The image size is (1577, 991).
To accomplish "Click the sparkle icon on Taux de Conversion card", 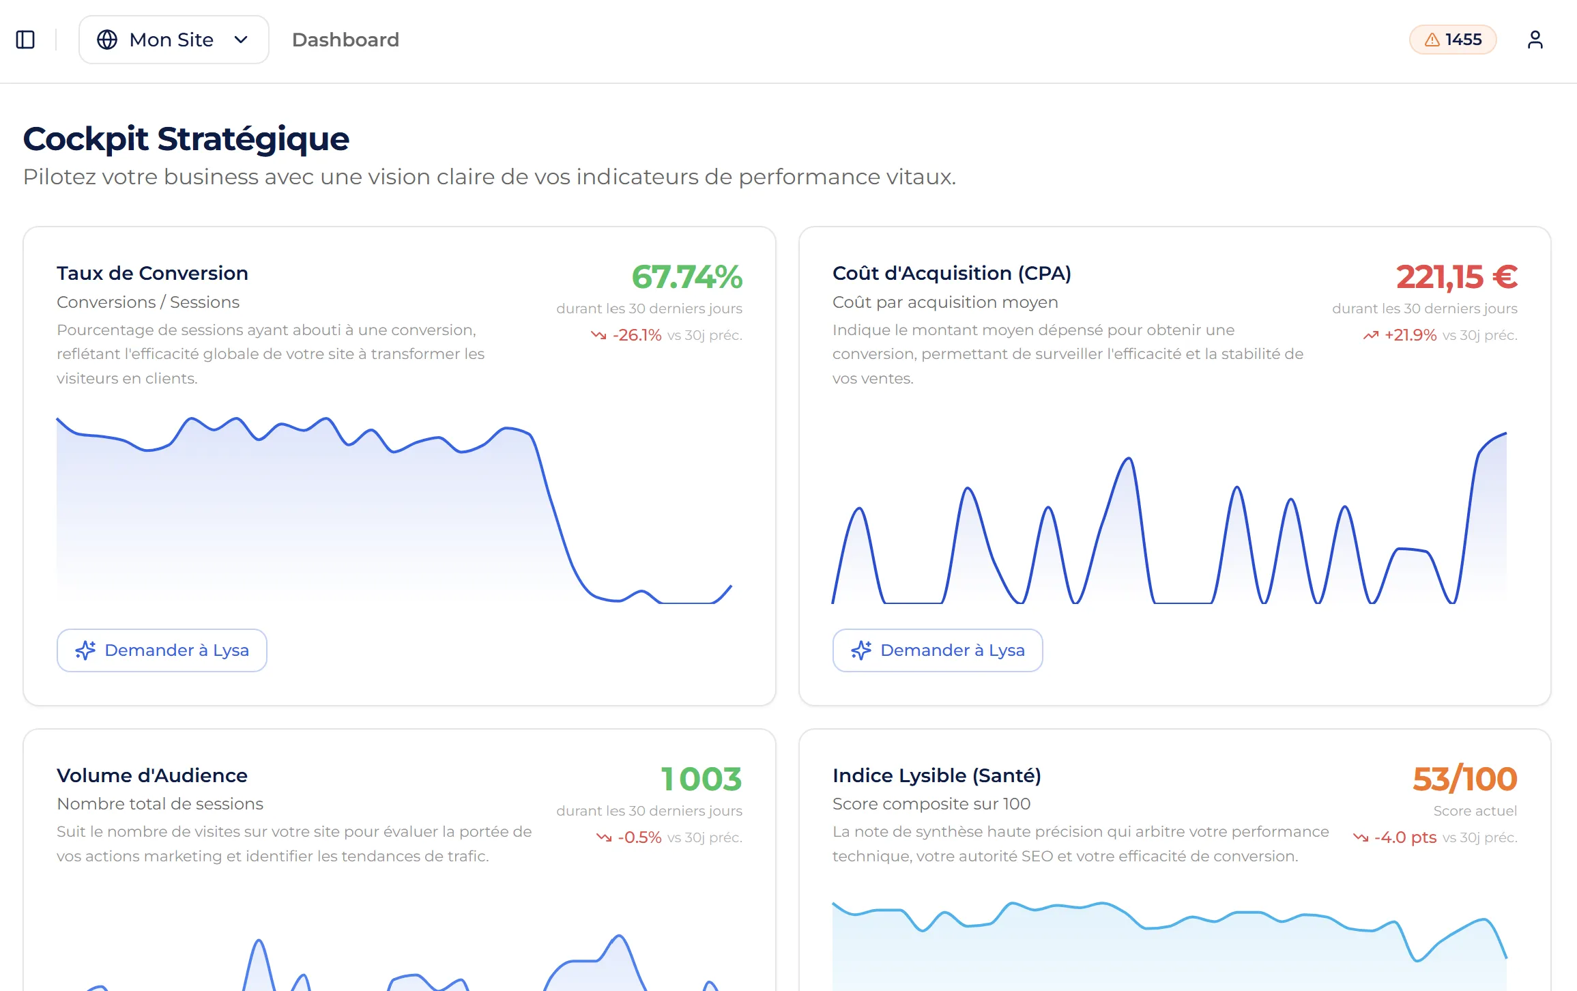I will pyautogui.click(x=85, y=650).
